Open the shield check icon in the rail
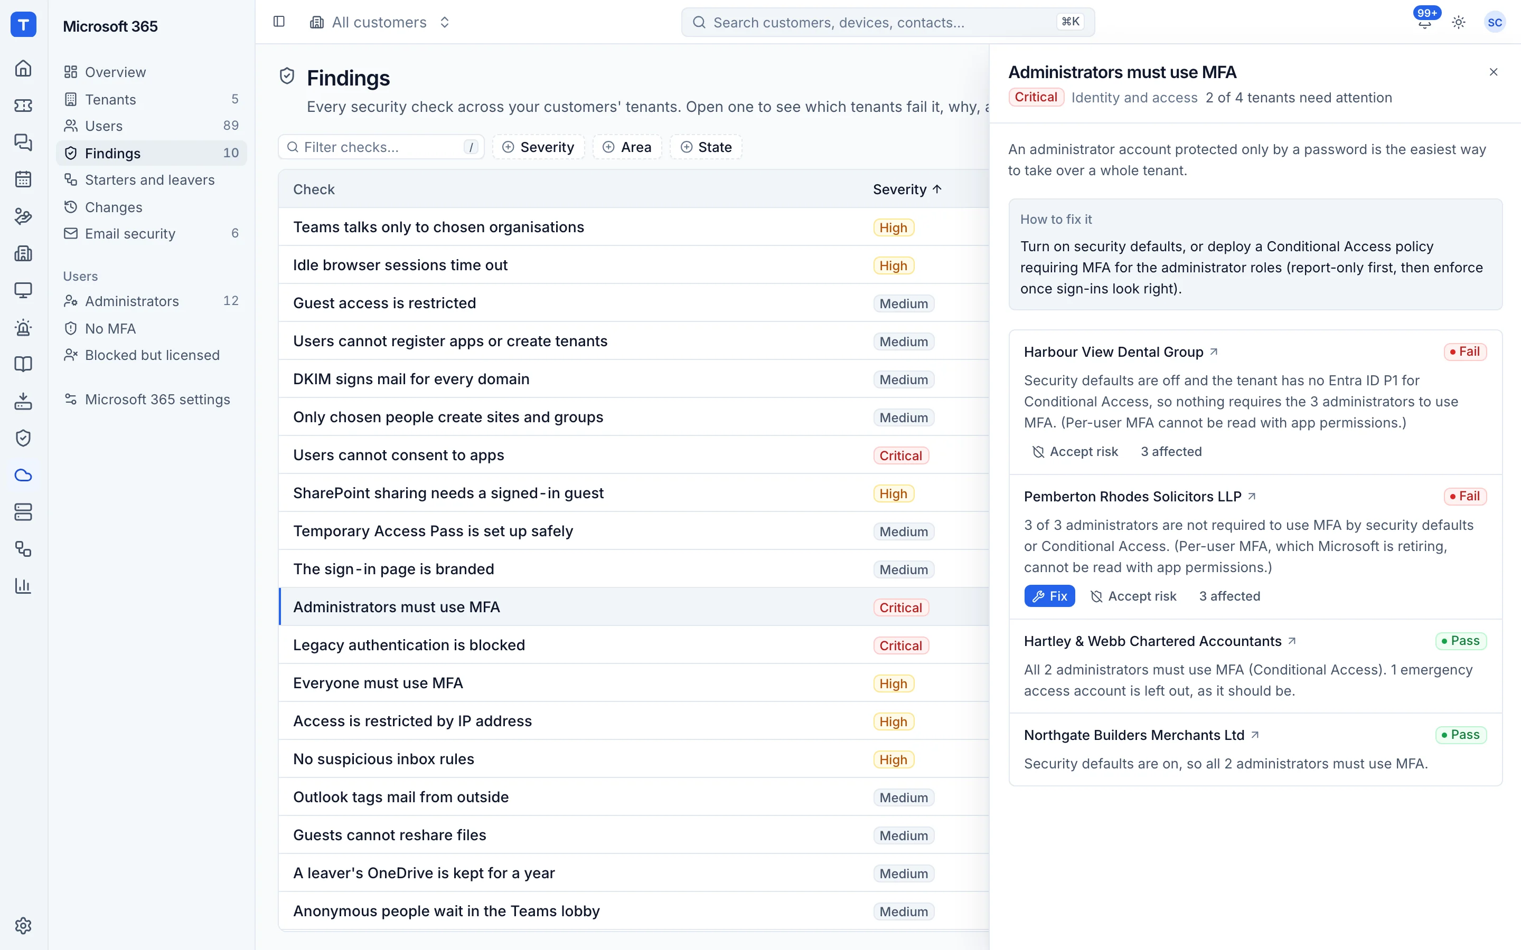Image resolution: width=1521 pixels, height=950 pixels. (23, 438)
